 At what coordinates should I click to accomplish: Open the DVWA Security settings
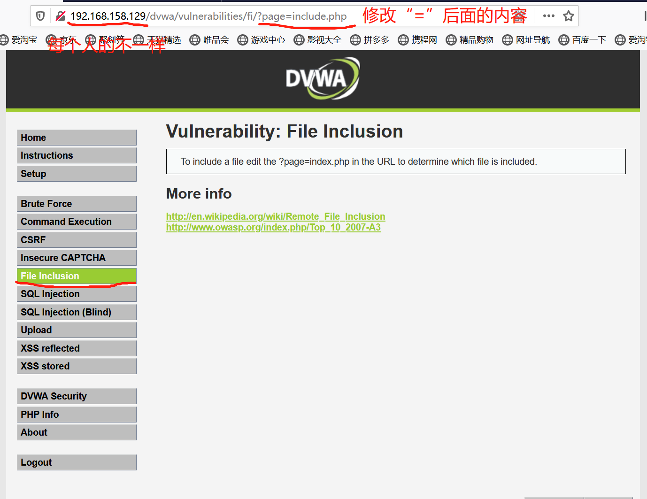coord(77,396)
